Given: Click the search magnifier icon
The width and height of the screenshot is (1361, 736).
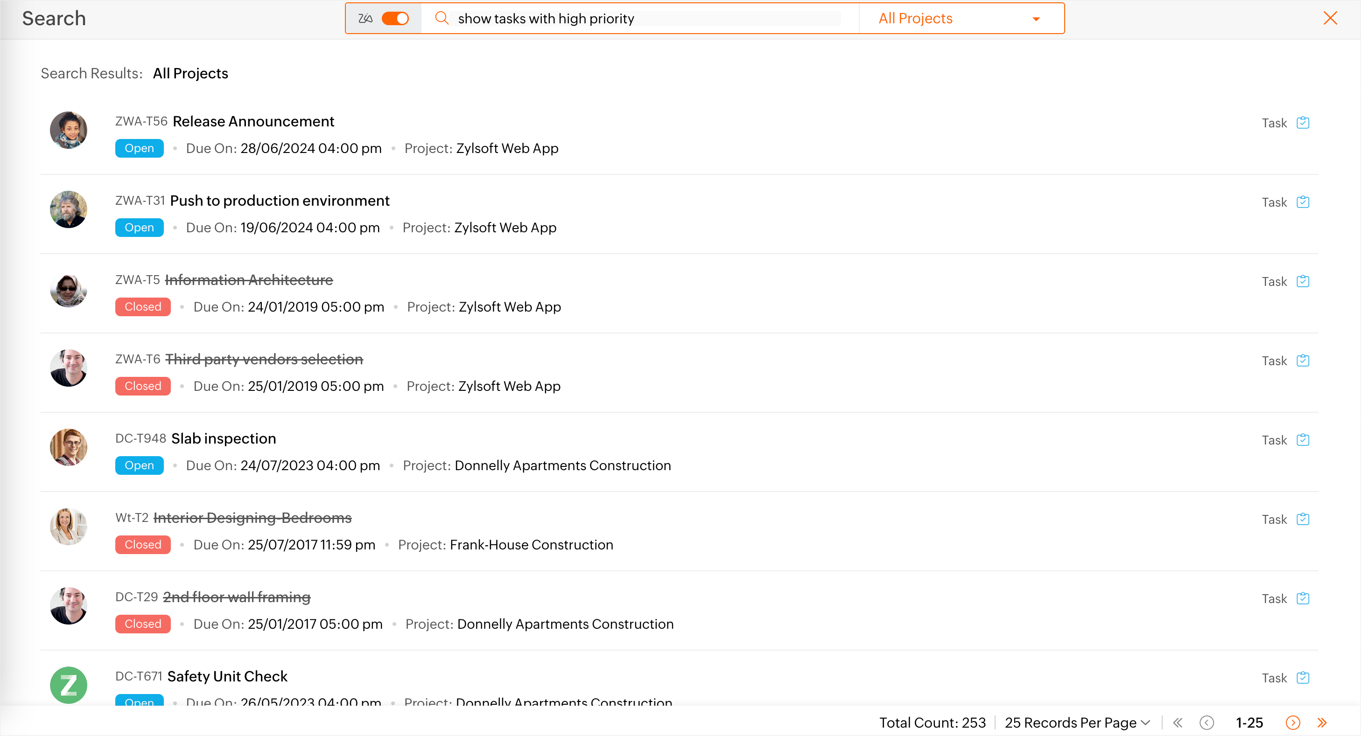Looking at the screenshot, I should pyautogui.click(x=442, y=19).
